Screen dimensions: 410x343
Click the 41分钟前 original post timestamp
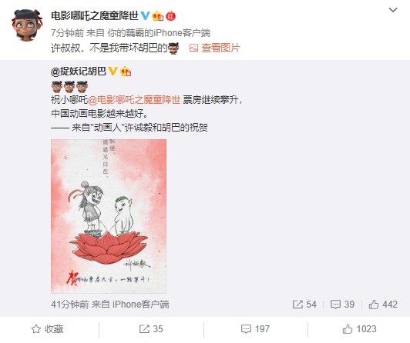tap(70, 305)
